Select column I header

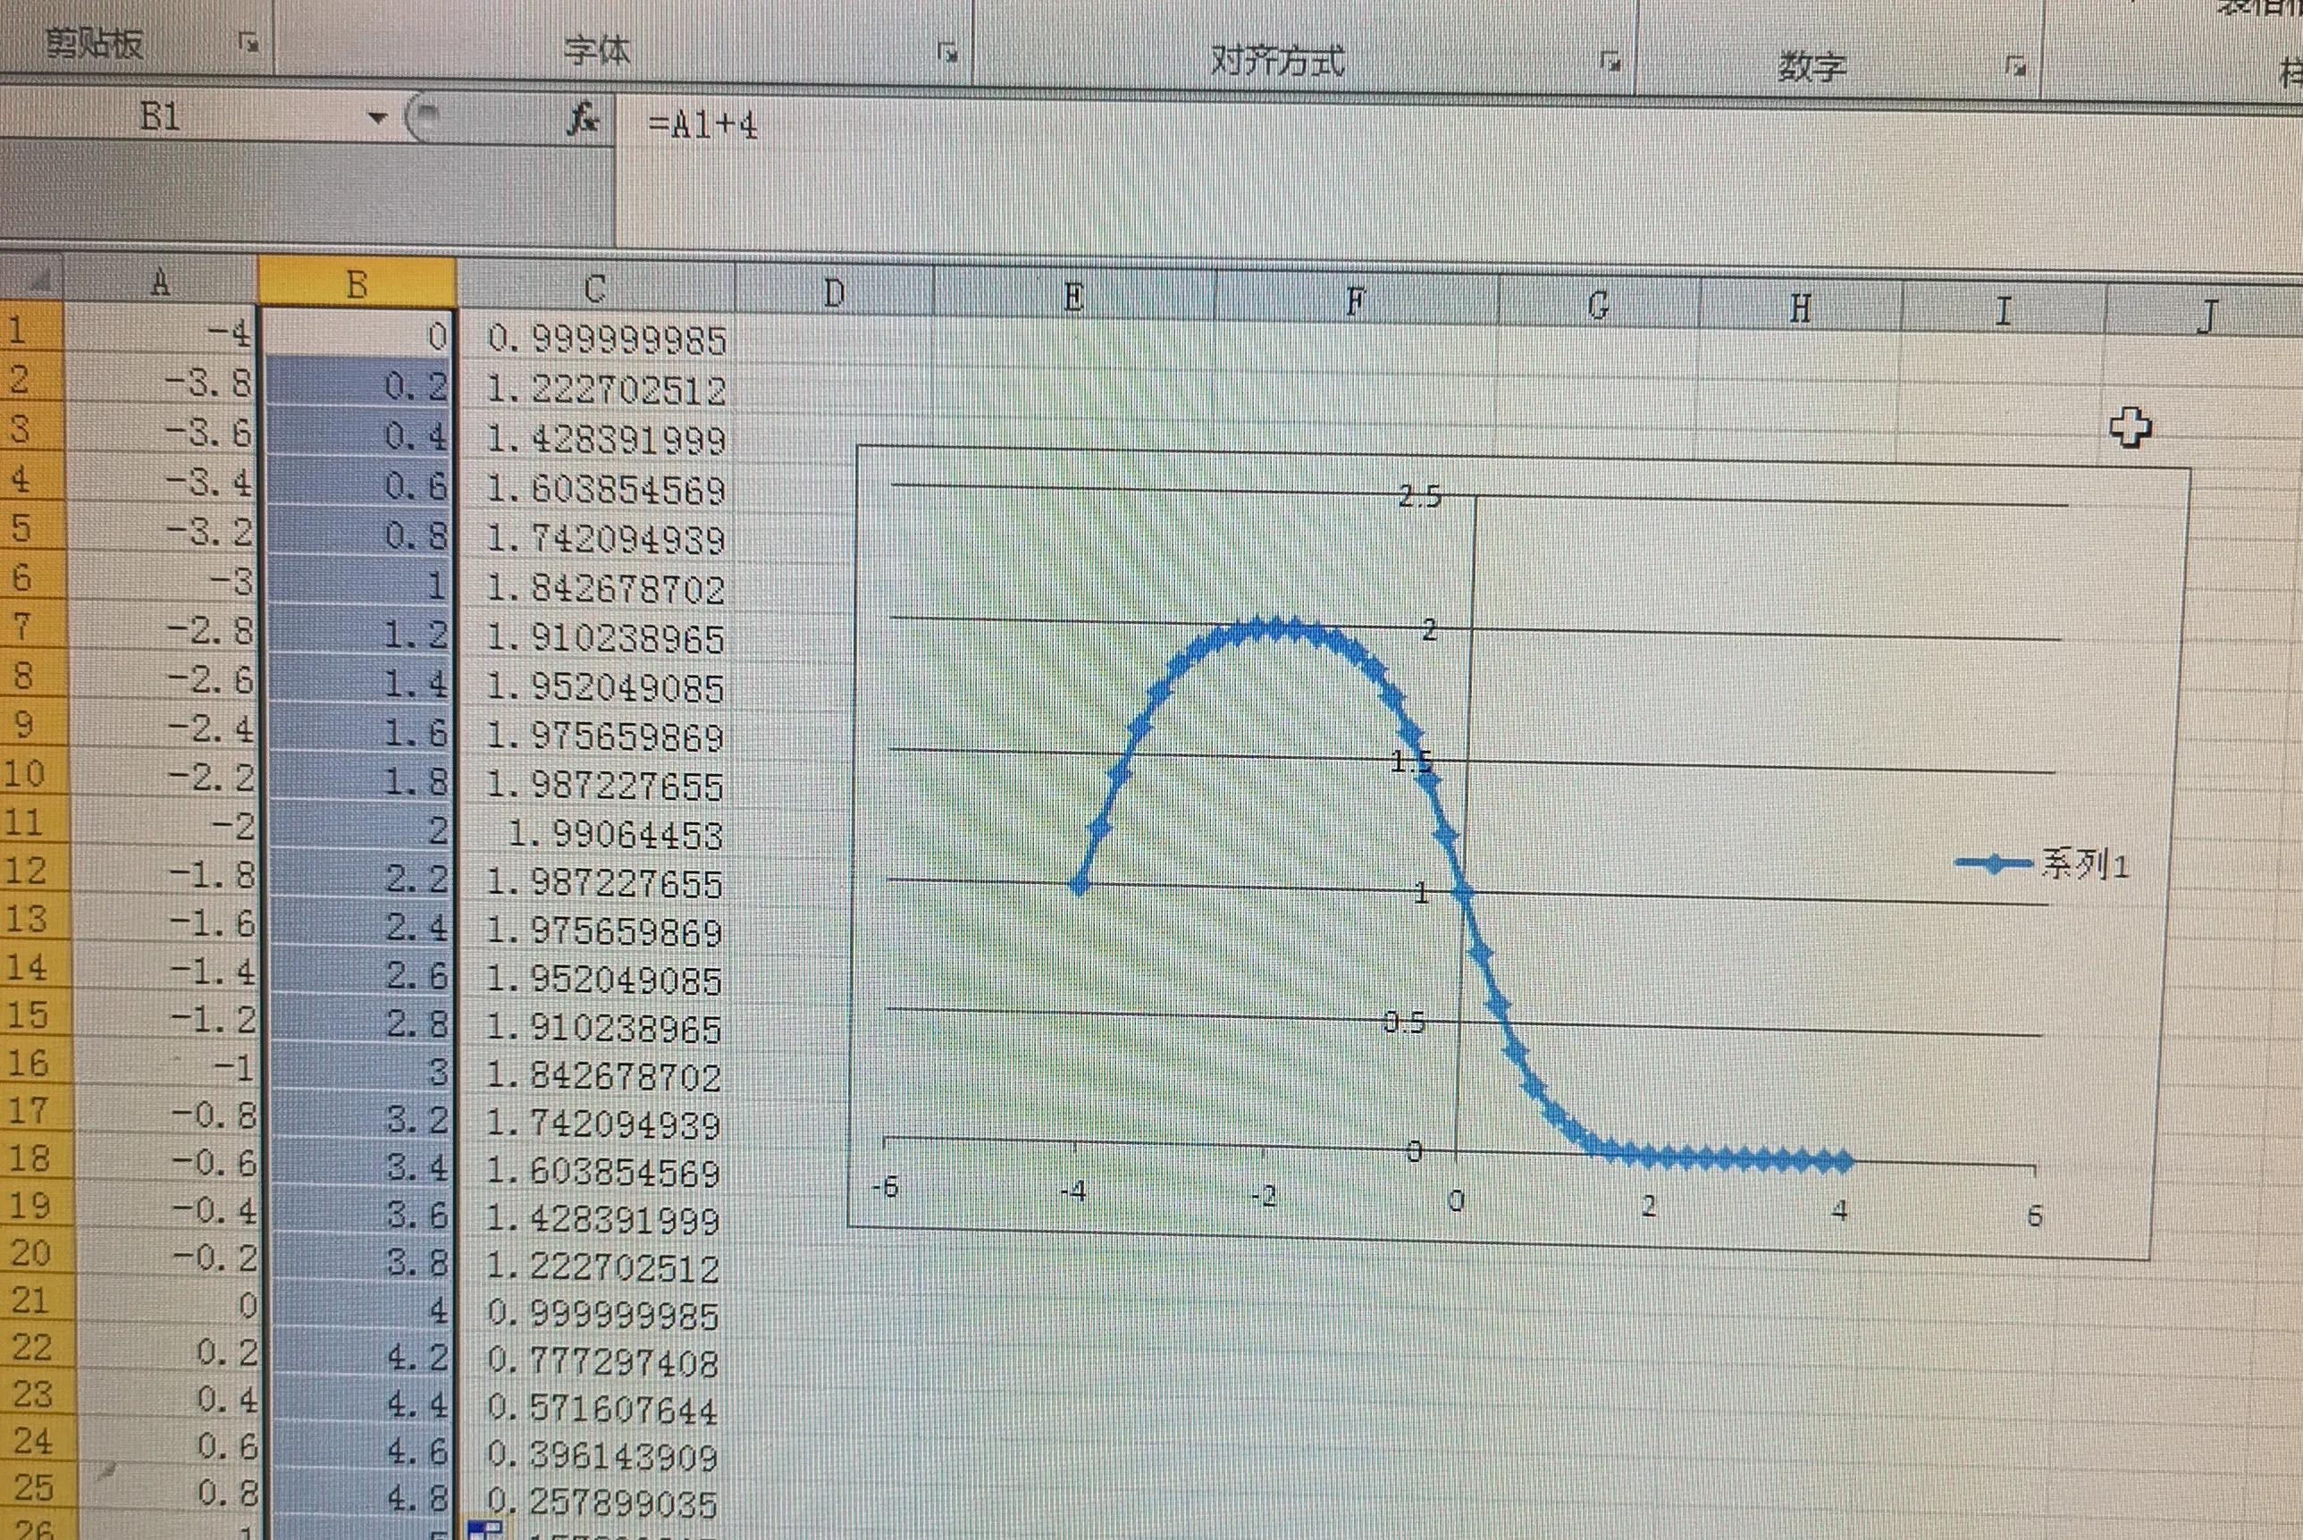pos(2004,311)
